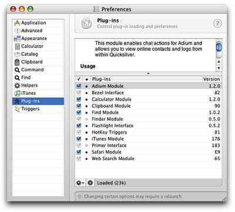Click the Plug-ins header pane icon
Image resolution: width=235 pixels, height=212 pixels.
pos(86,24)
